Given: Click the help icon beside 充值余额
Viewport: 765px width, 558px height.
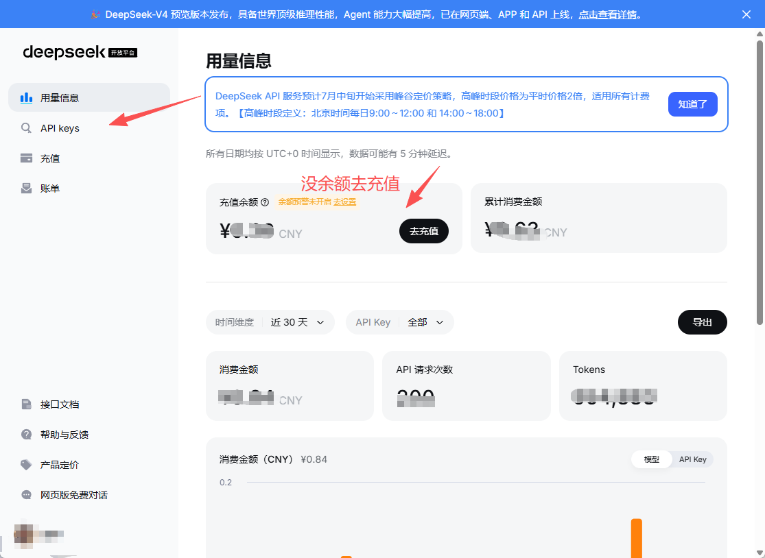Looking at the screenshot, I should point(265,202).
